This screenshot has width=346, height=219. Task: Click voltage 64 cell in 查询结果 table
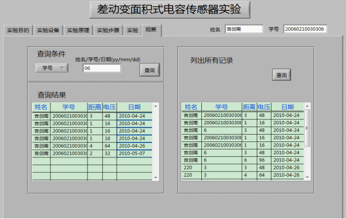pyautogui.click(x=110, y=146)
